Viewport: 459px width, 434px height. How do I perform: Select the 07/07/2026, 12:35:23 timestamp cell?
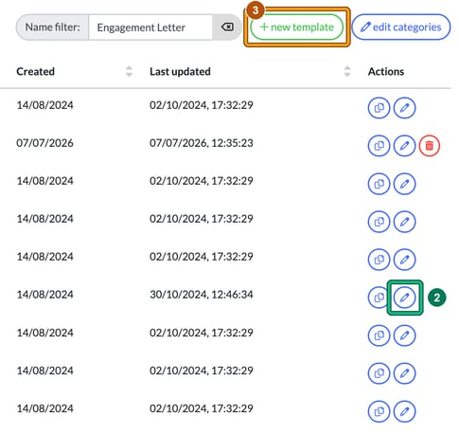click(202, 143)
